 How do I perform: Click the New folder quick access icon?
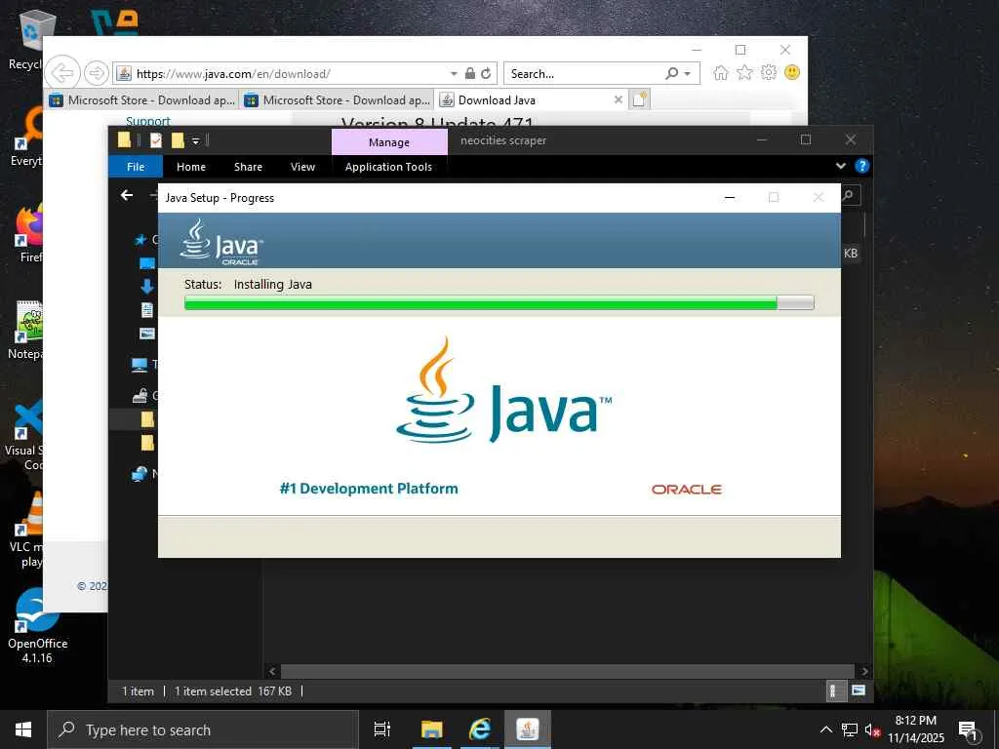tap(178, 140)
